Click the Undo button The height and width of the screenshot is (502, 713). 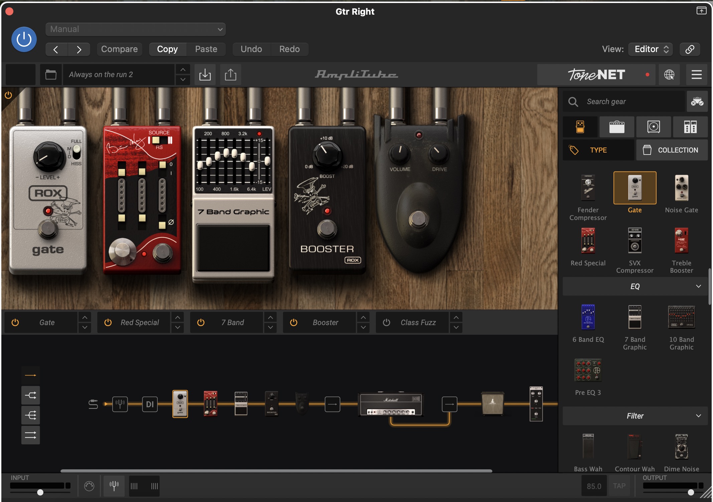(251, 49)
